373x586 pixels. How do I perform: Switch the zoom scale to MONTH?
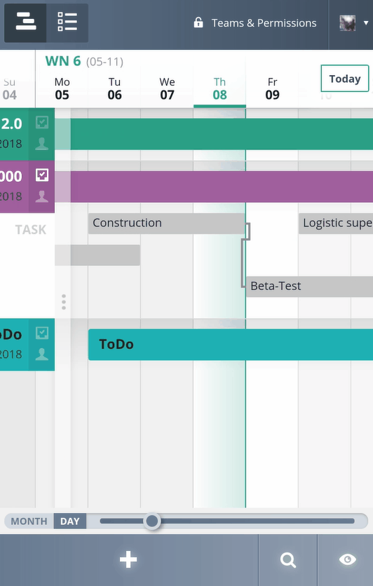(29, 521)
